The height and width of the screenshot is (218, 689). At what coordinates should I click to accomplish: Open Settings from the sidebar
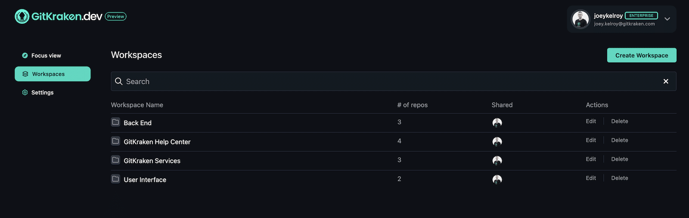[42, 92]
